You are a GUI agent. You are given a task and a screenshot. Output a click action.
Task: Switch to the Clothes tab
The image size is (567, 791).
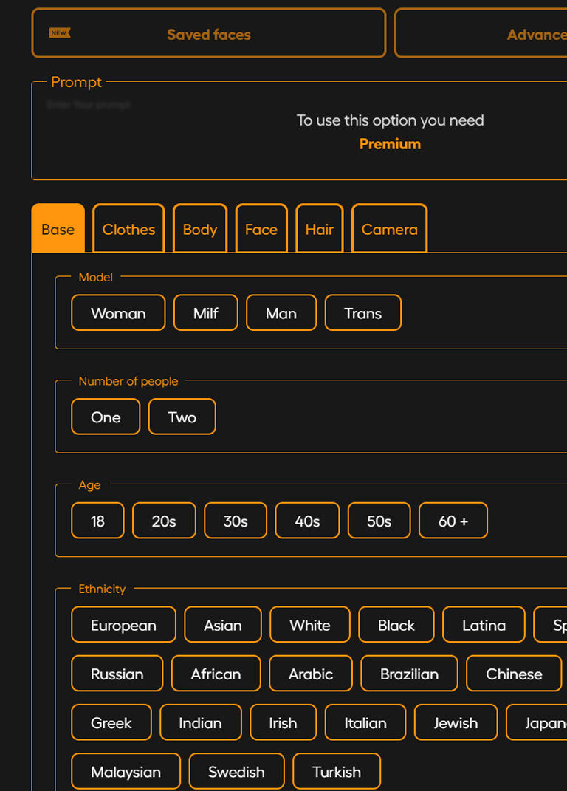click(128, 229)
